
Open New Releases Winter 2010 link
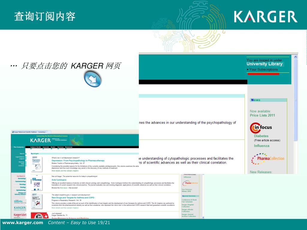click(186, 190)
